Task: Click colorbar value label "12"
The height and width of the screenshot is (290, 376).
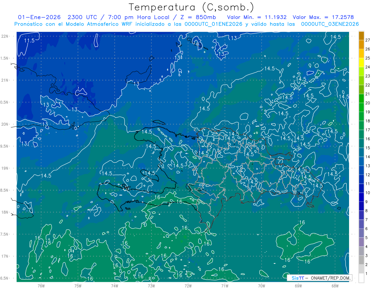Action: coord(368,175)
